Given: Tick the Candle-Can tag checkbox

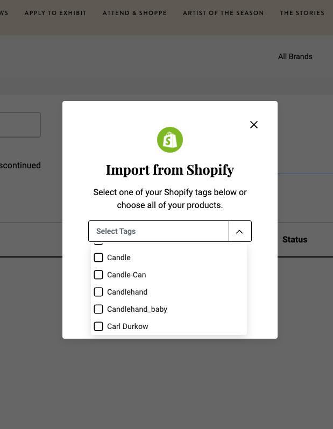Looking at the screenshot, I should click(x=98, y=275).
